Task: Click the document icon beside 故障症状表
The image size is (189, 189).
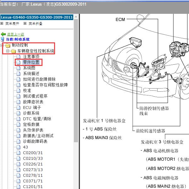Action: (x=18, y=102)
